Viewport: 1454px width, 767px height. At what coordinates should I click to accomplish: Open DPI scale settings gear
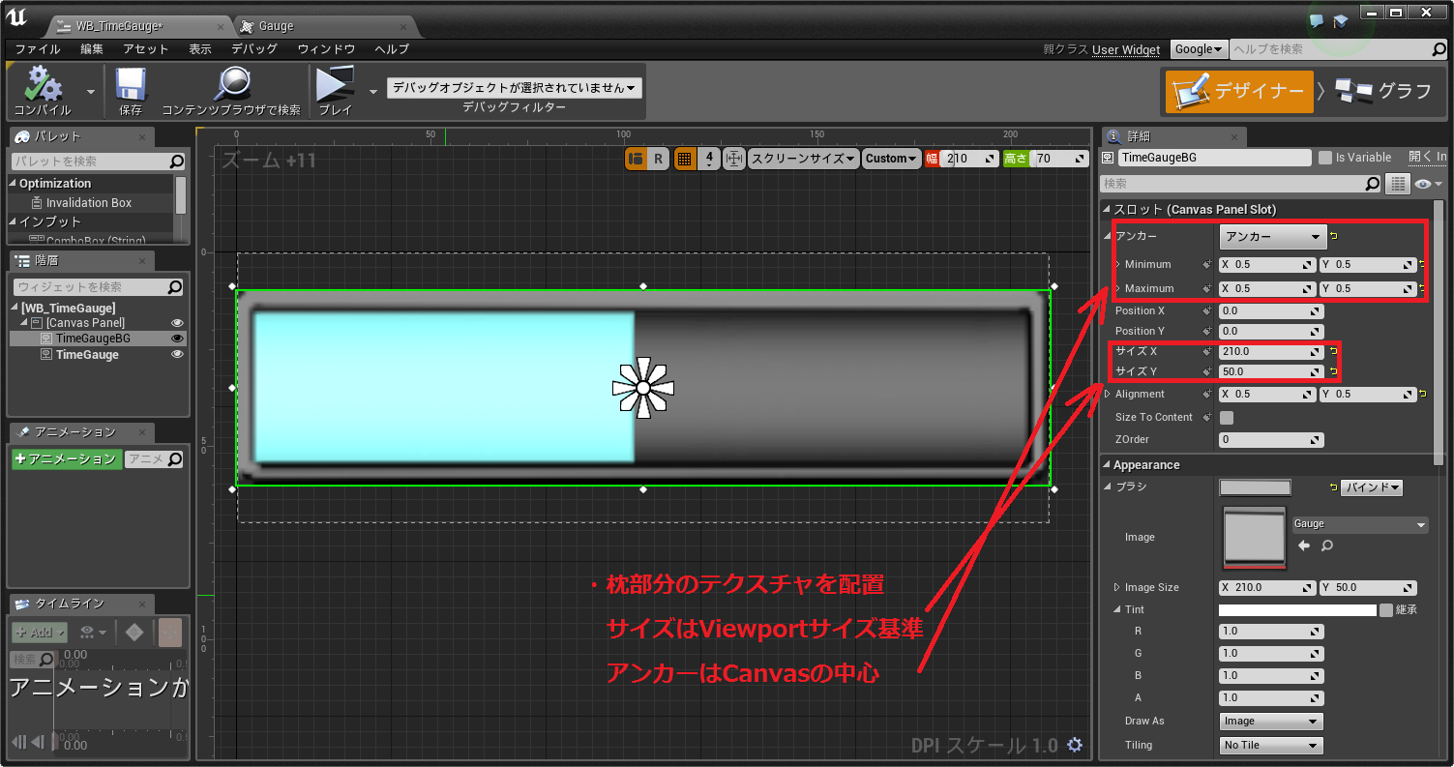tap(1075, 745)
